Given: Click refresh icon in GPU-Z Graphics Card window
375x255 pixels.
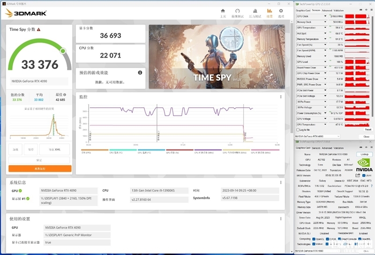Looking at the screenshot, I should (x=366, y=148).
